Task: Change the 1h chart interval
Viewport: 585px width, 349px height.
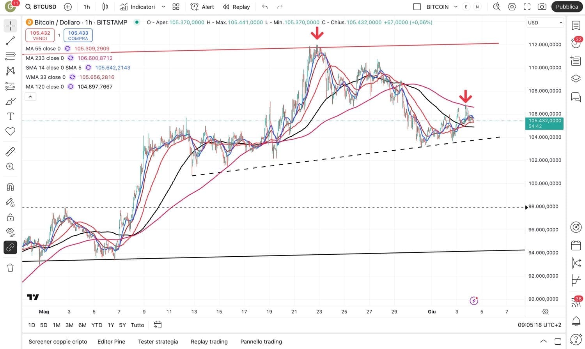Action: 87,7
